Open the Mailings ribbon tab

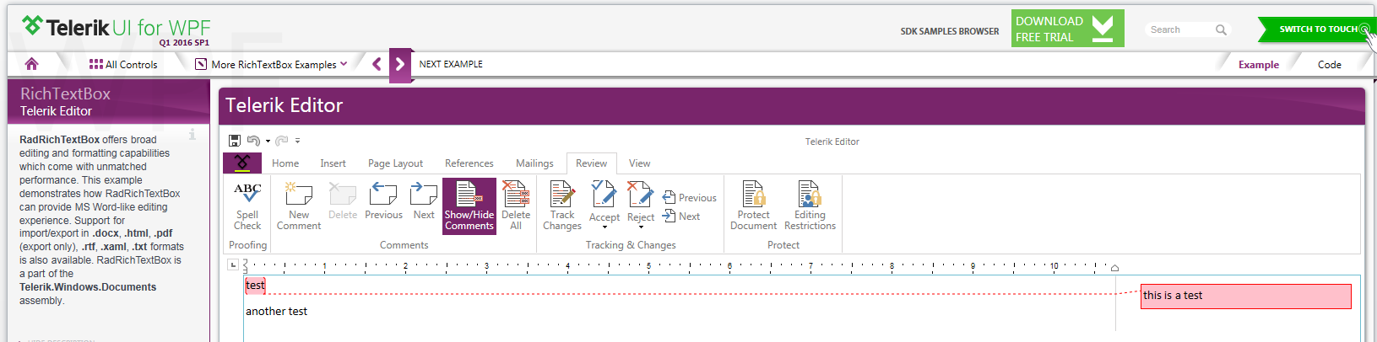pos(534,163)
